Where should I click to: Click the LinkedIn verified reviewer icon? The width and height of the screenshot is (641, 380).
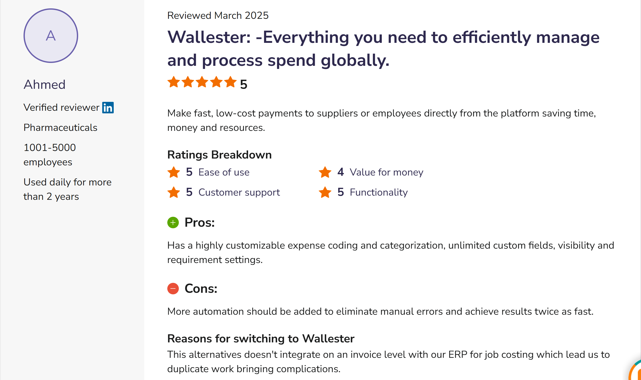108,108
